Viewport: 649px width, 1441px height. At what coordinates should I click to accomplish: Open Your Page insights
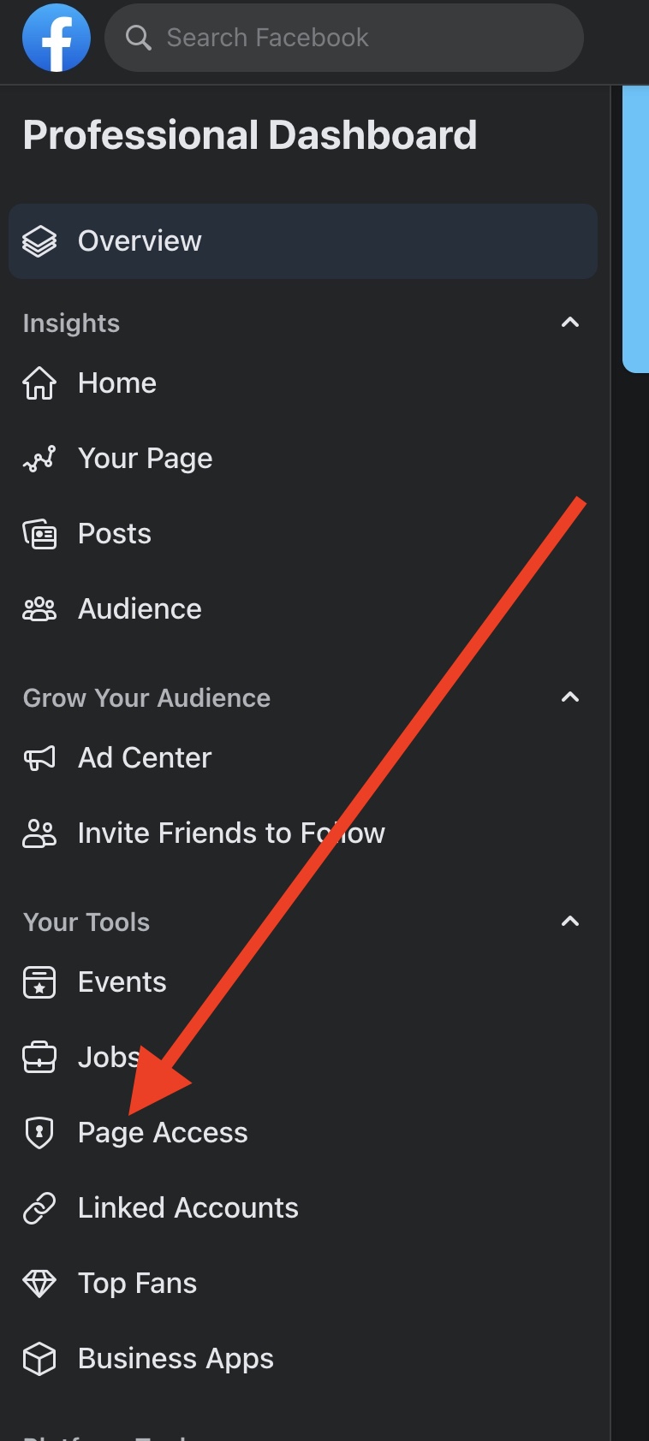pos(145,459)
